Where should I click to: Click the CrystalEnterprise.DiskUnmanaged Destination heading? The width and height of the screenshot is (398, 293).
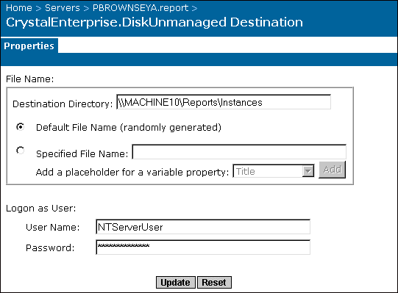click(x=154, y=22)
